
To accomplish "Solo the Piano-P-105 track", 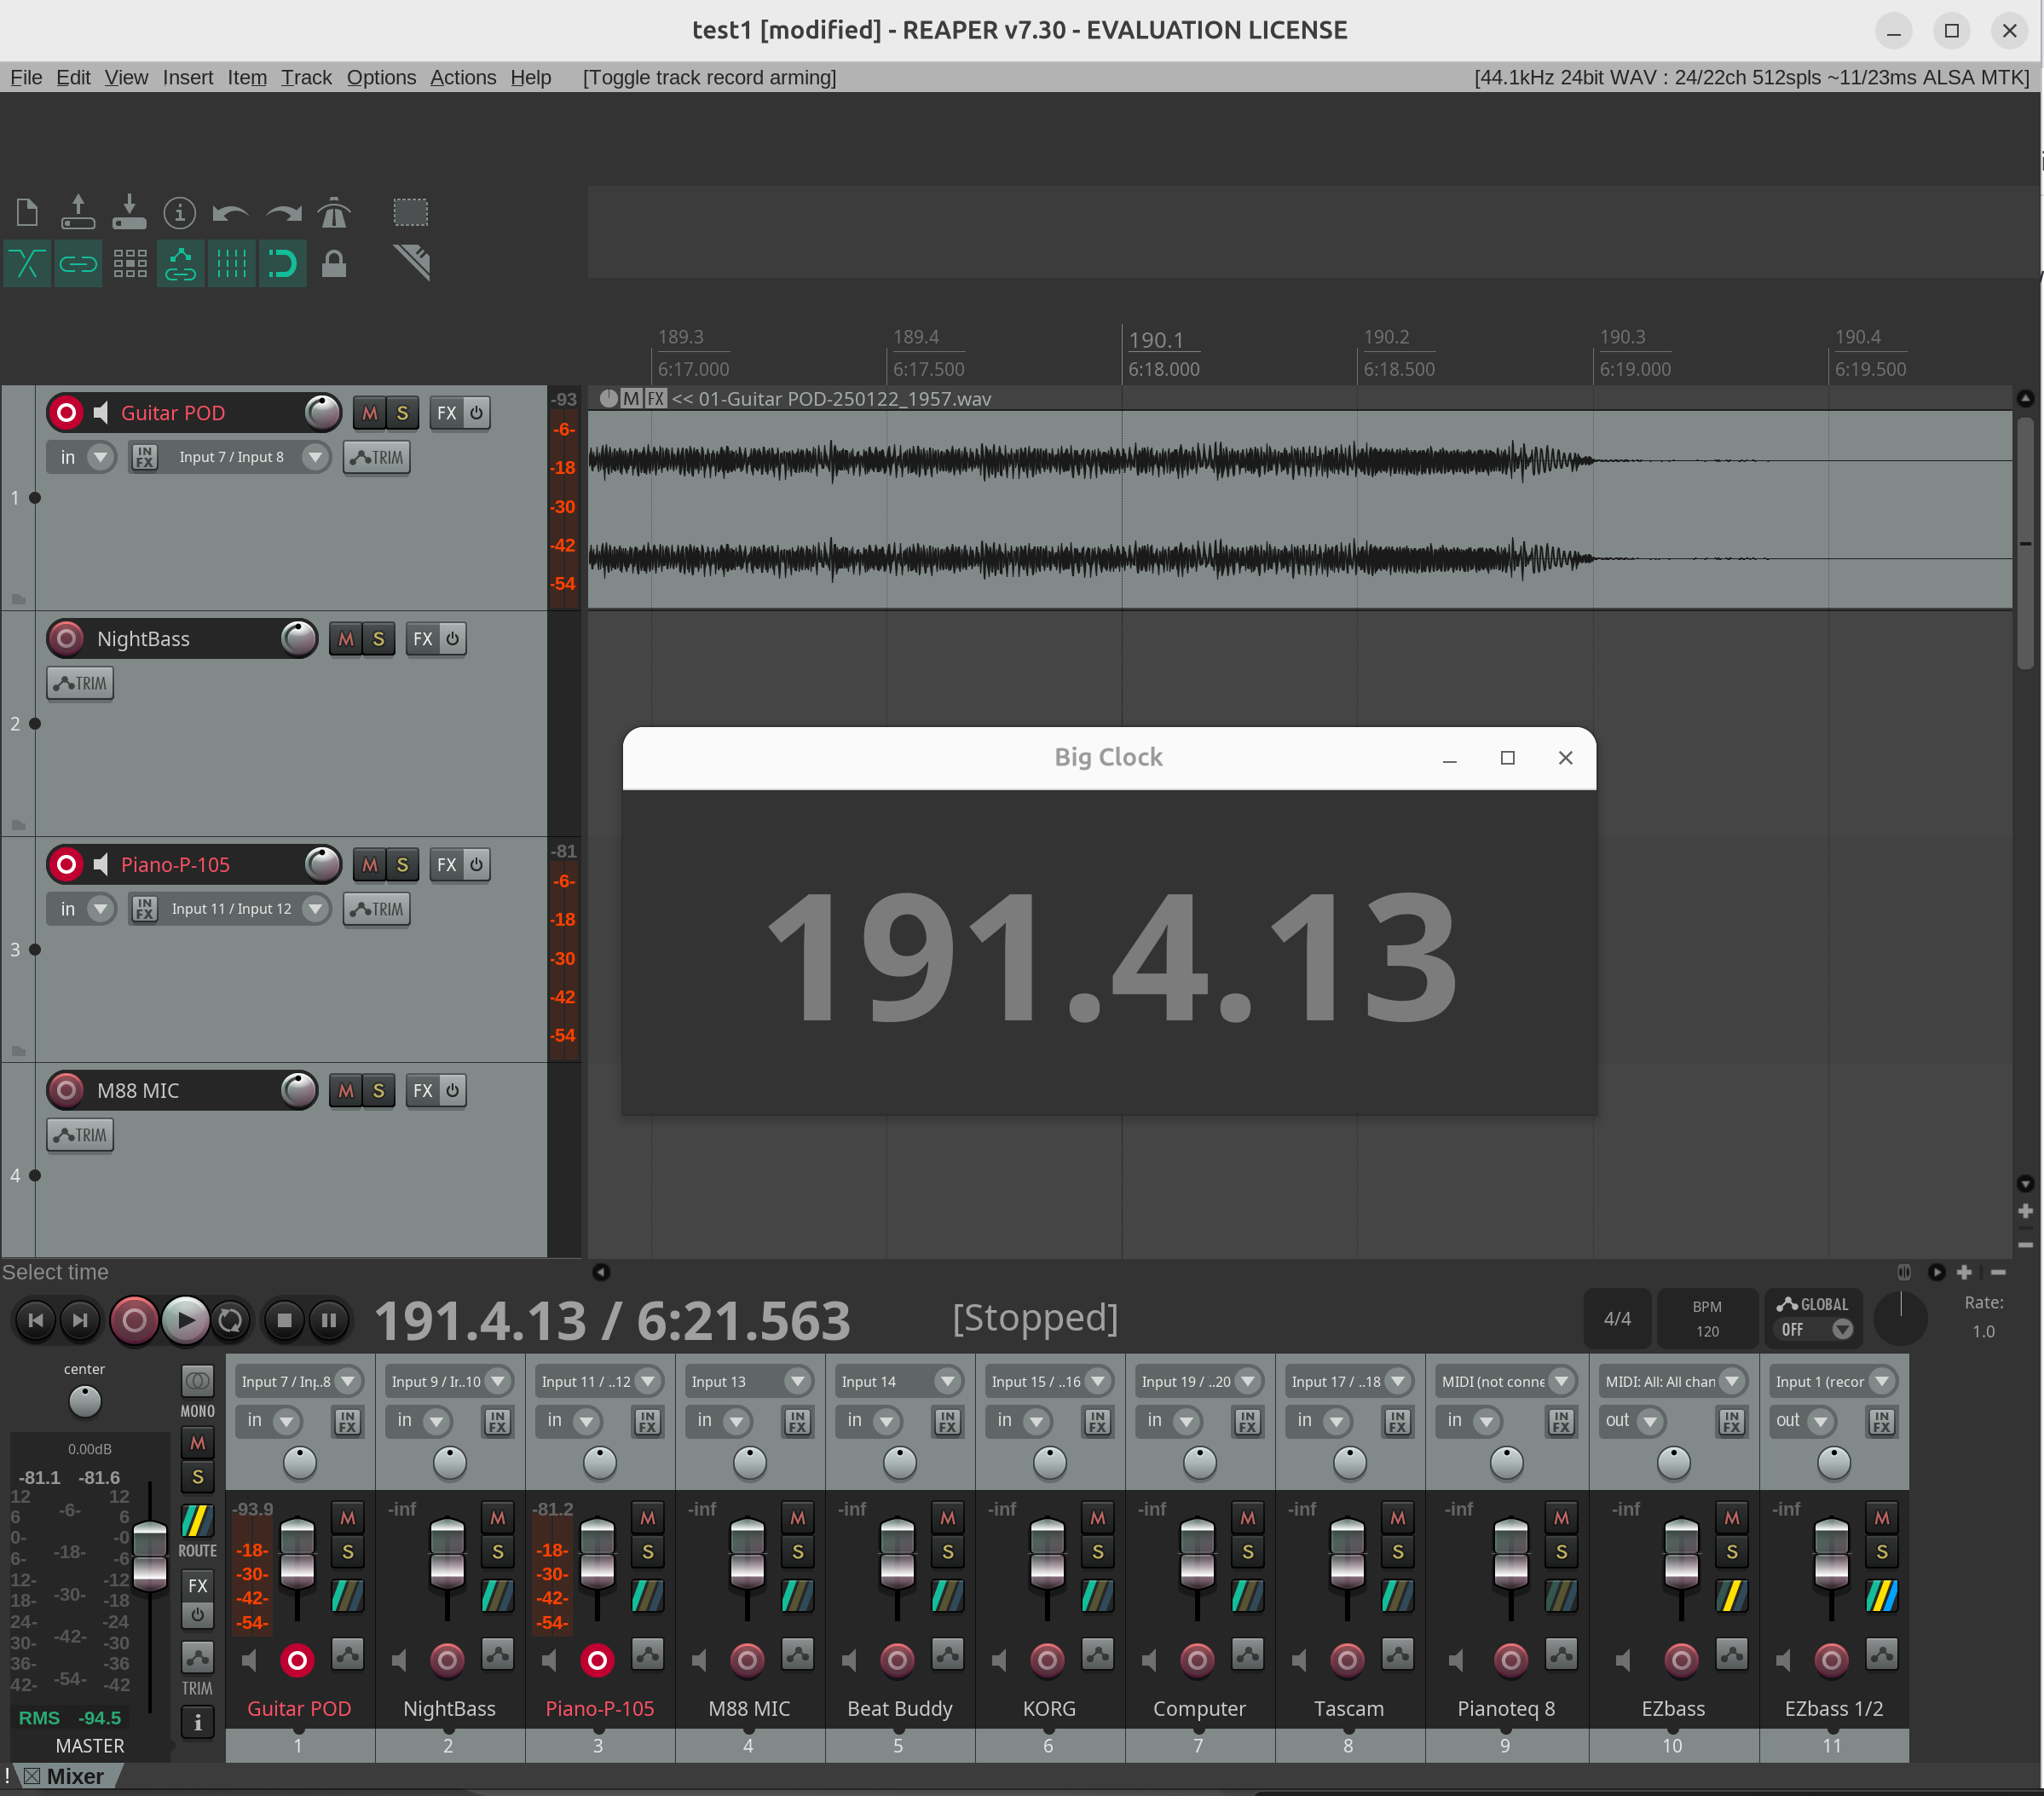I will (x=402, y=865).
